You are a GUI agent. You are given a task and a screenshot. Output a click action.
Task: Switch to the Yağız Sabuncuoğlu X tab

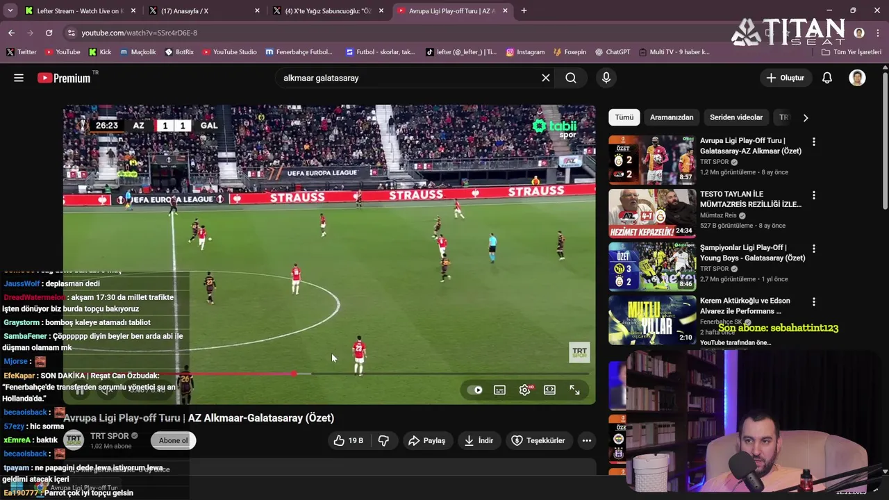[x=329, y=10]
